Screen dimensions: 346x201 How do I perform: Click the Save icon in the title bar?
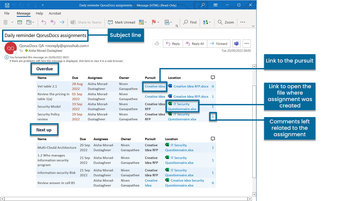[x=7, y=5]
